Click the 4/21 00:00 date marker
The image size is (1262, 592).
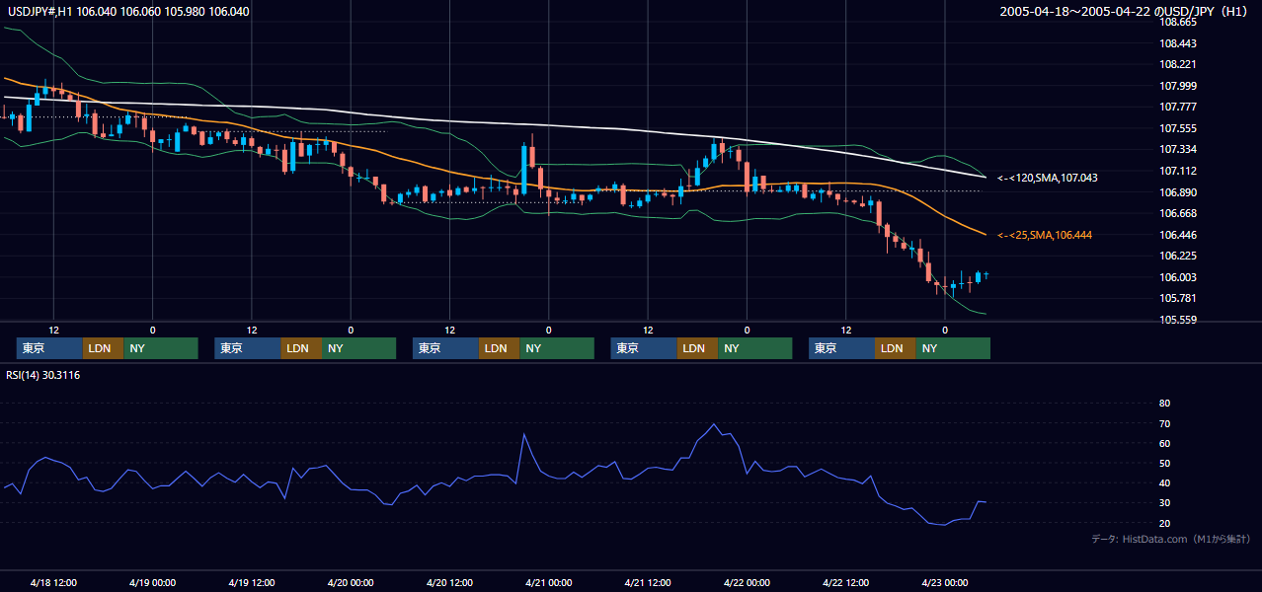(549, 582)
